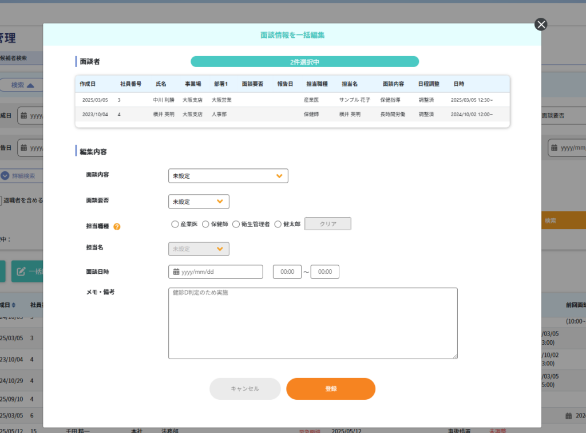Focus the メモ・備考 text area
The height and width of the screenshot is (433, 586).
pos(312,324)
